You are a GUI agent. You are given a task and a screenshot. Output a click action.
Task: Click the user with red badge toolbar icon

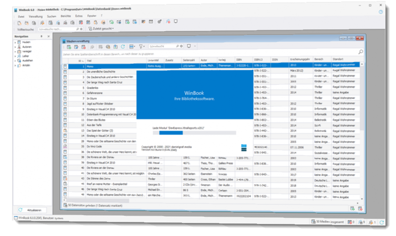pyautogui.click(x=168, y=22)
